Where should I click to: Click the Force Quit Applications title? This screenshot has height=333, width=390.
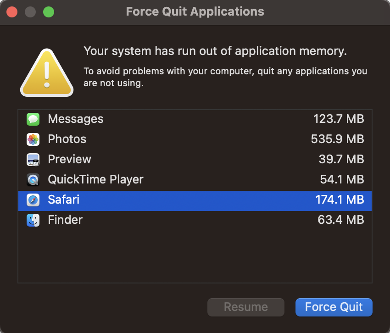pyautogui.click(x=195, y=11)
